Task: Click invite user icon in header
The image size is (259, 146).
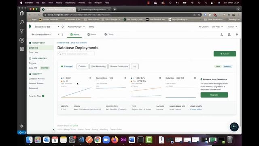Action: coord(221,34)
